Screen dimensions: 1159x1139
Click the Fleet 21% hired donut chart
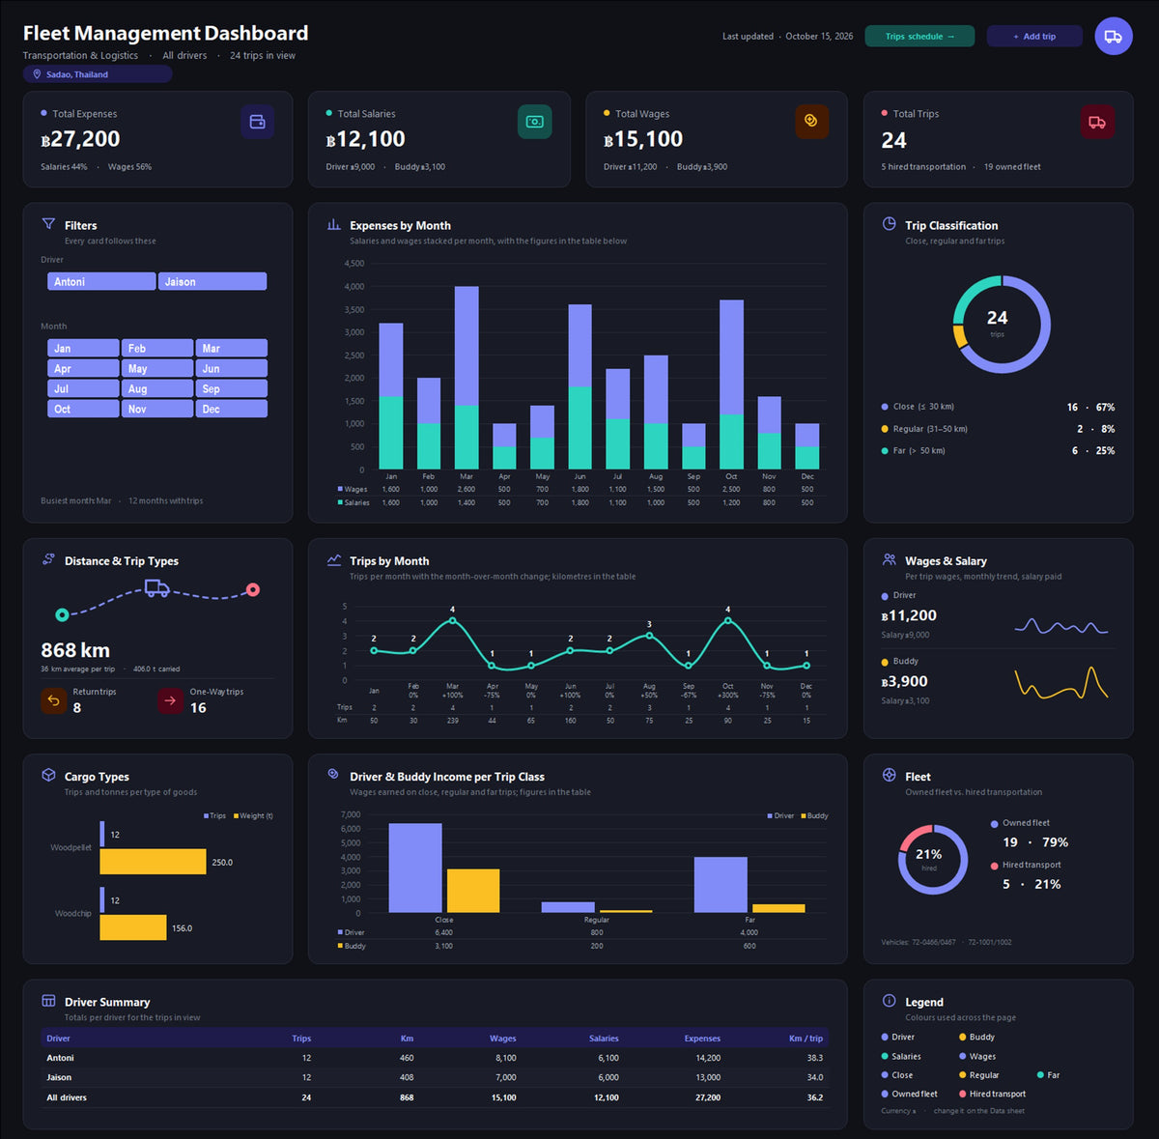click(932, 860)
